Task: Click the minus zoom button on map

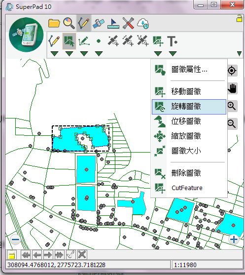Action: point(15,239)
